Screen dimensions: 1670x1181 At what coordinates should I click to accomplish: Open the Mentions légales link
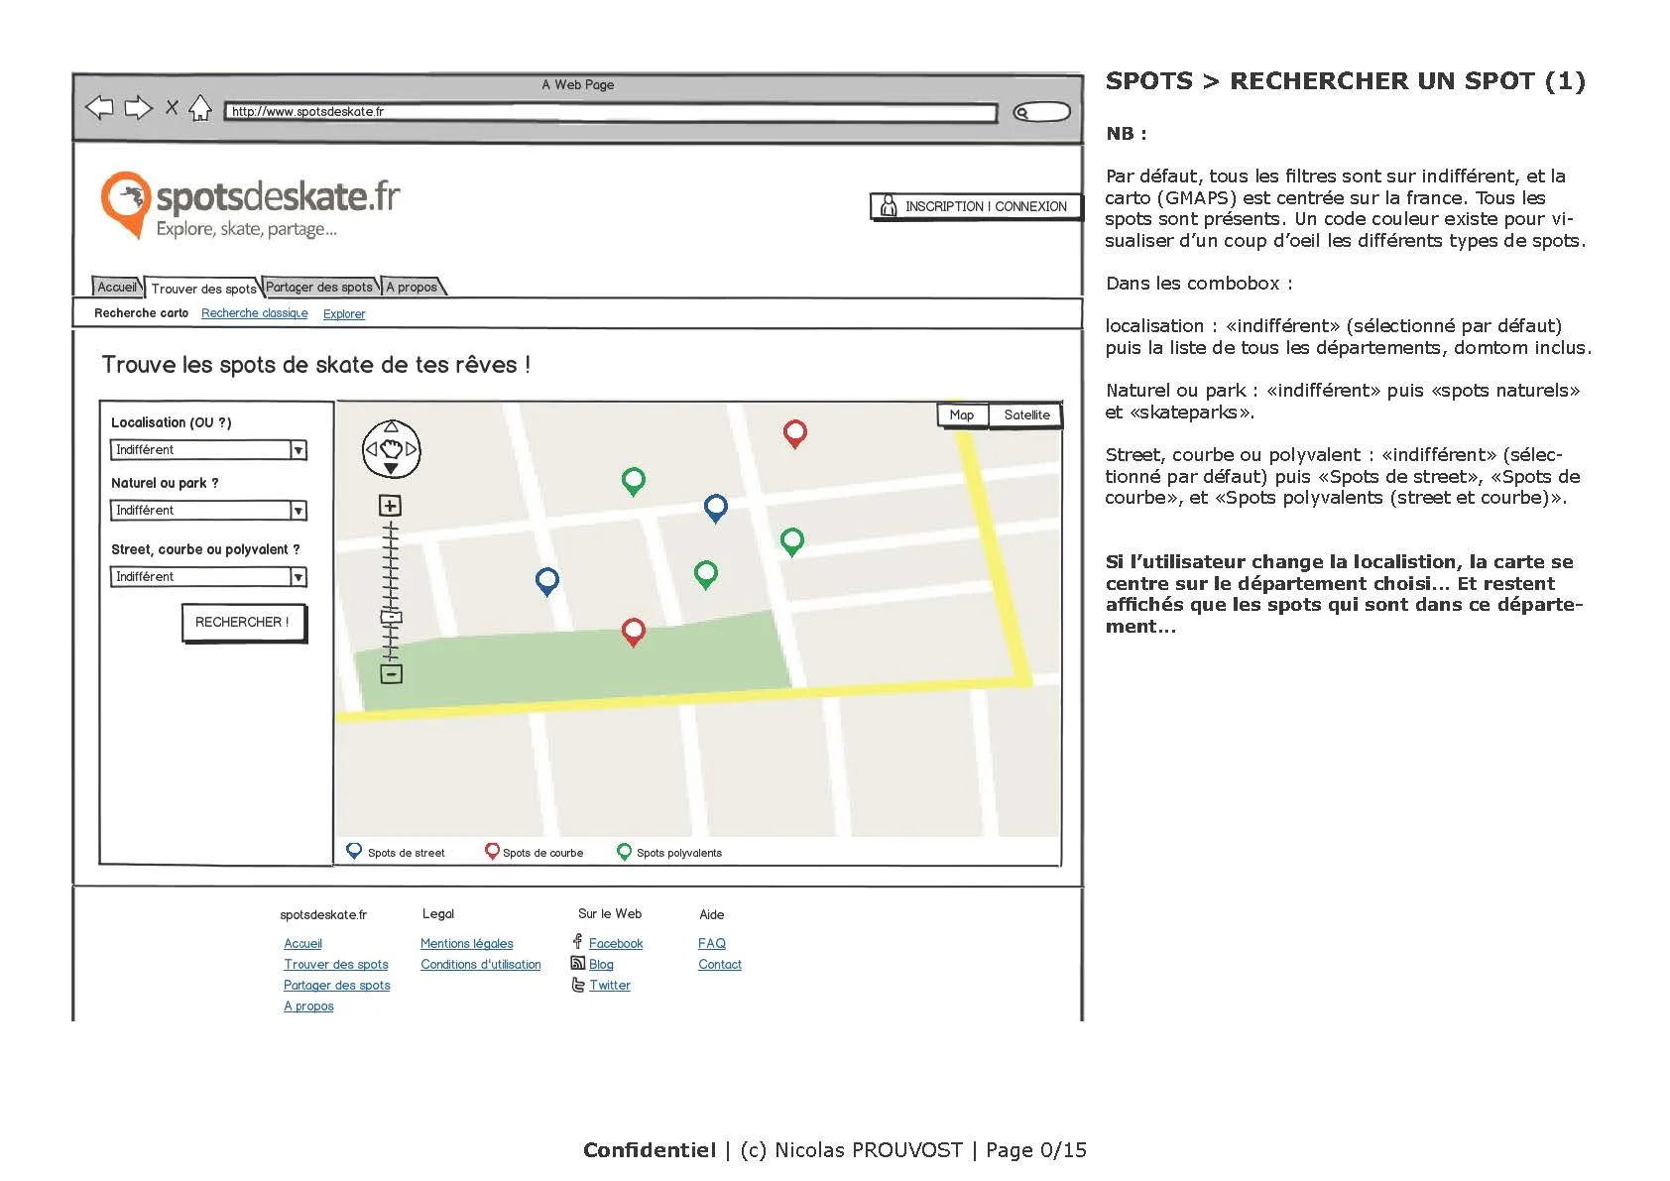coord(467,944)
